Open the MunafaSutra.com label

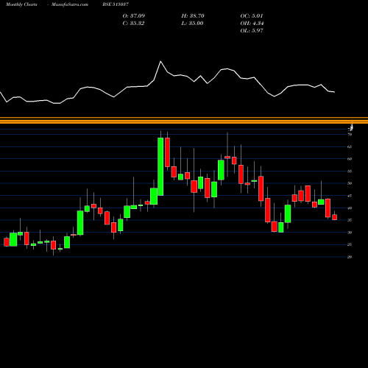[70, 4]
